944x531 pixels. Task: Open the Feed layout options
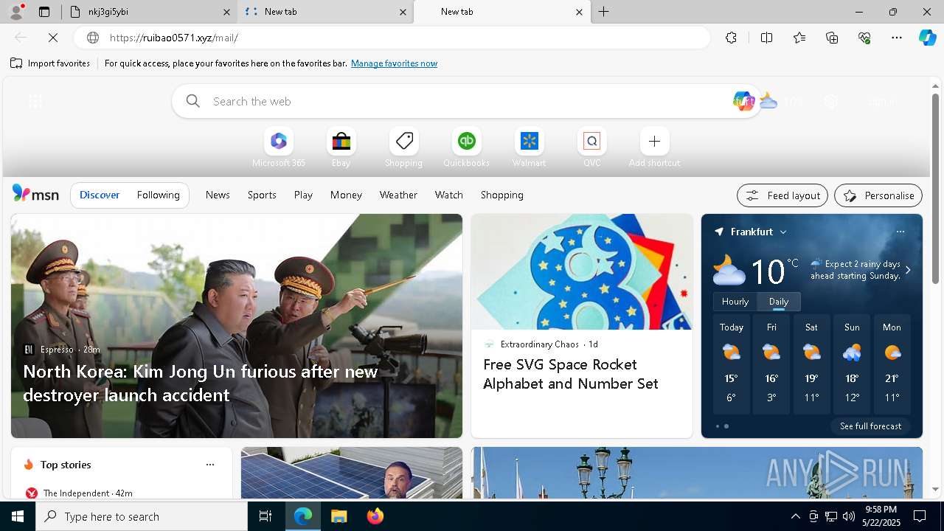click(x=782, y=195)
